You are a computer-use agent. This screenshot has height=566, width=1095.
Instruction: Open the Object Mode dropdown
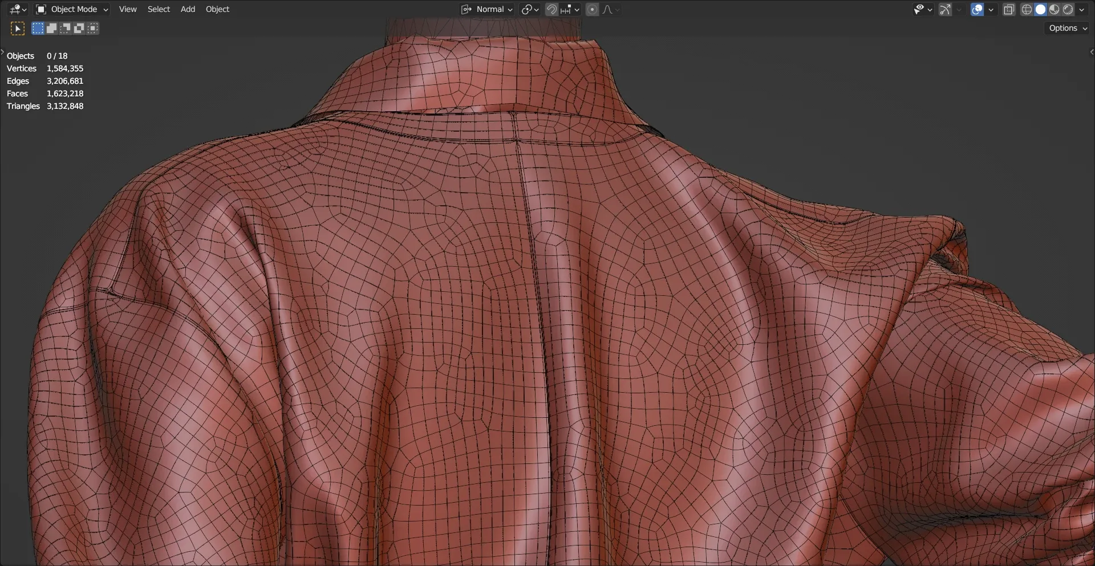72,9
